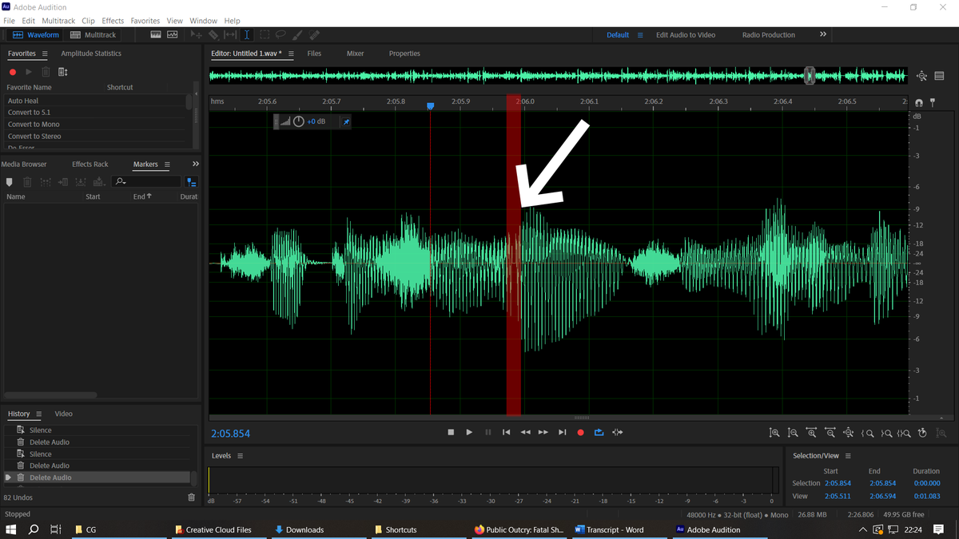Select the Spot Healing Brush tool
The height and width of the screenshot is (539, 959).
coord(315,35)
